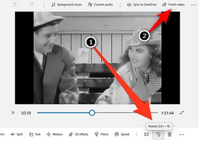Click the video preview frame
Viewport: 199px width, 141px height.
[97, 58]
